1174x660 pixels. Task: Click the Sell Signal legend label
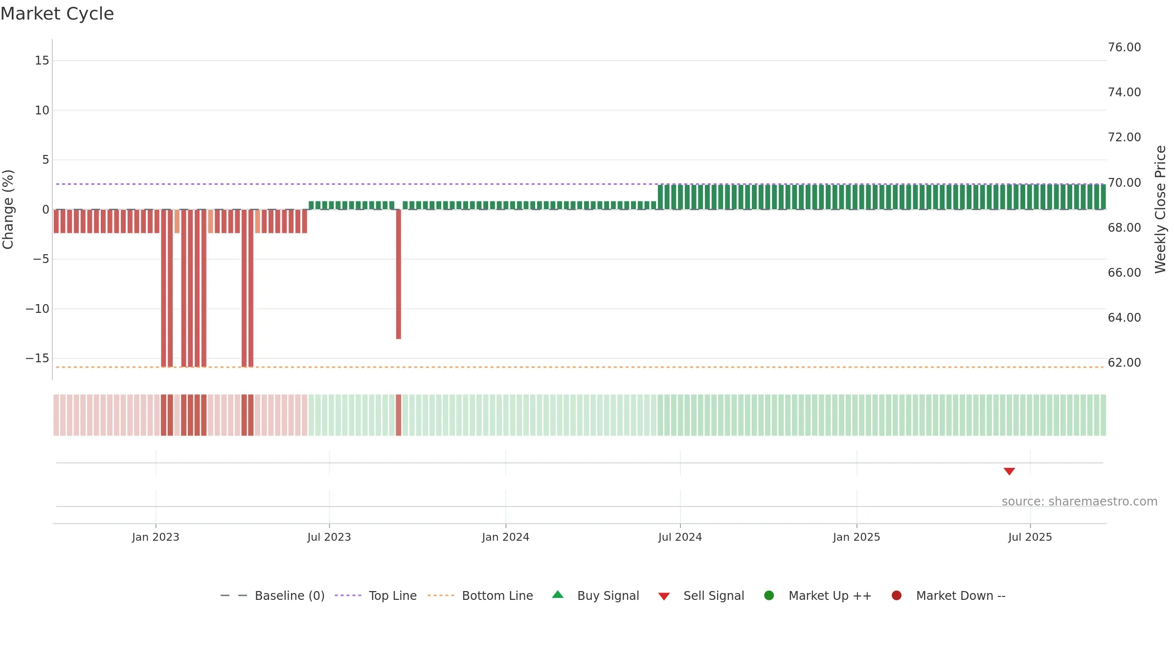coord(714,595)
